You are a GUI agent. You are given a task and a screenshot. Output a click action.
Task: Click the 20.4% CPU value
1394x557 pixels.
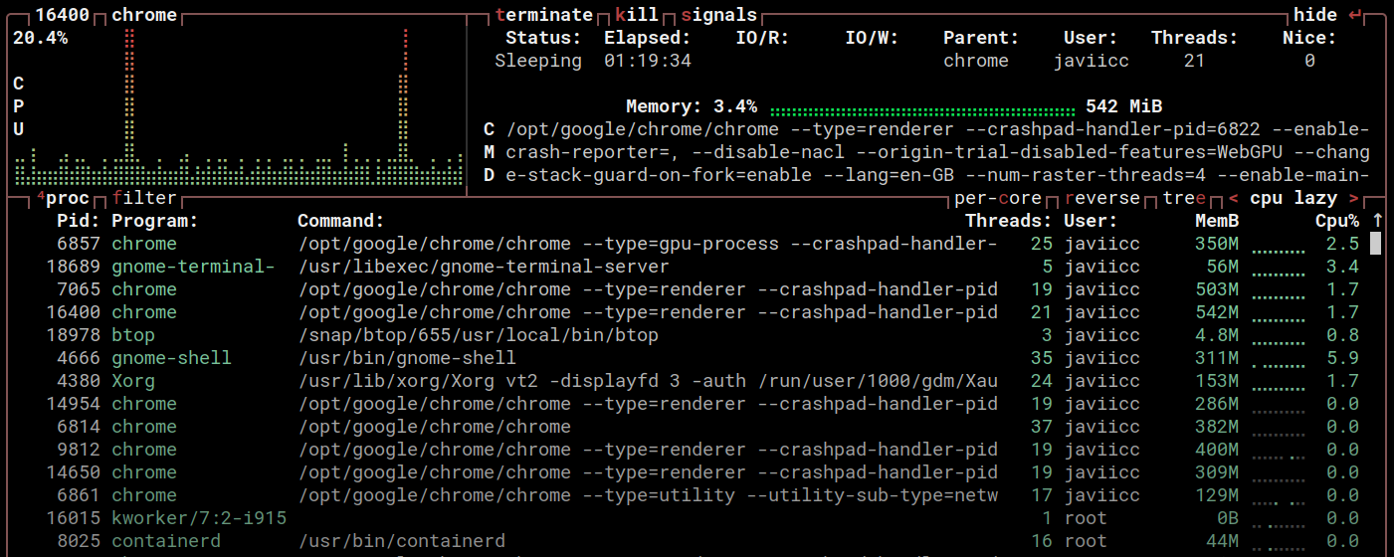click(41, 38)
